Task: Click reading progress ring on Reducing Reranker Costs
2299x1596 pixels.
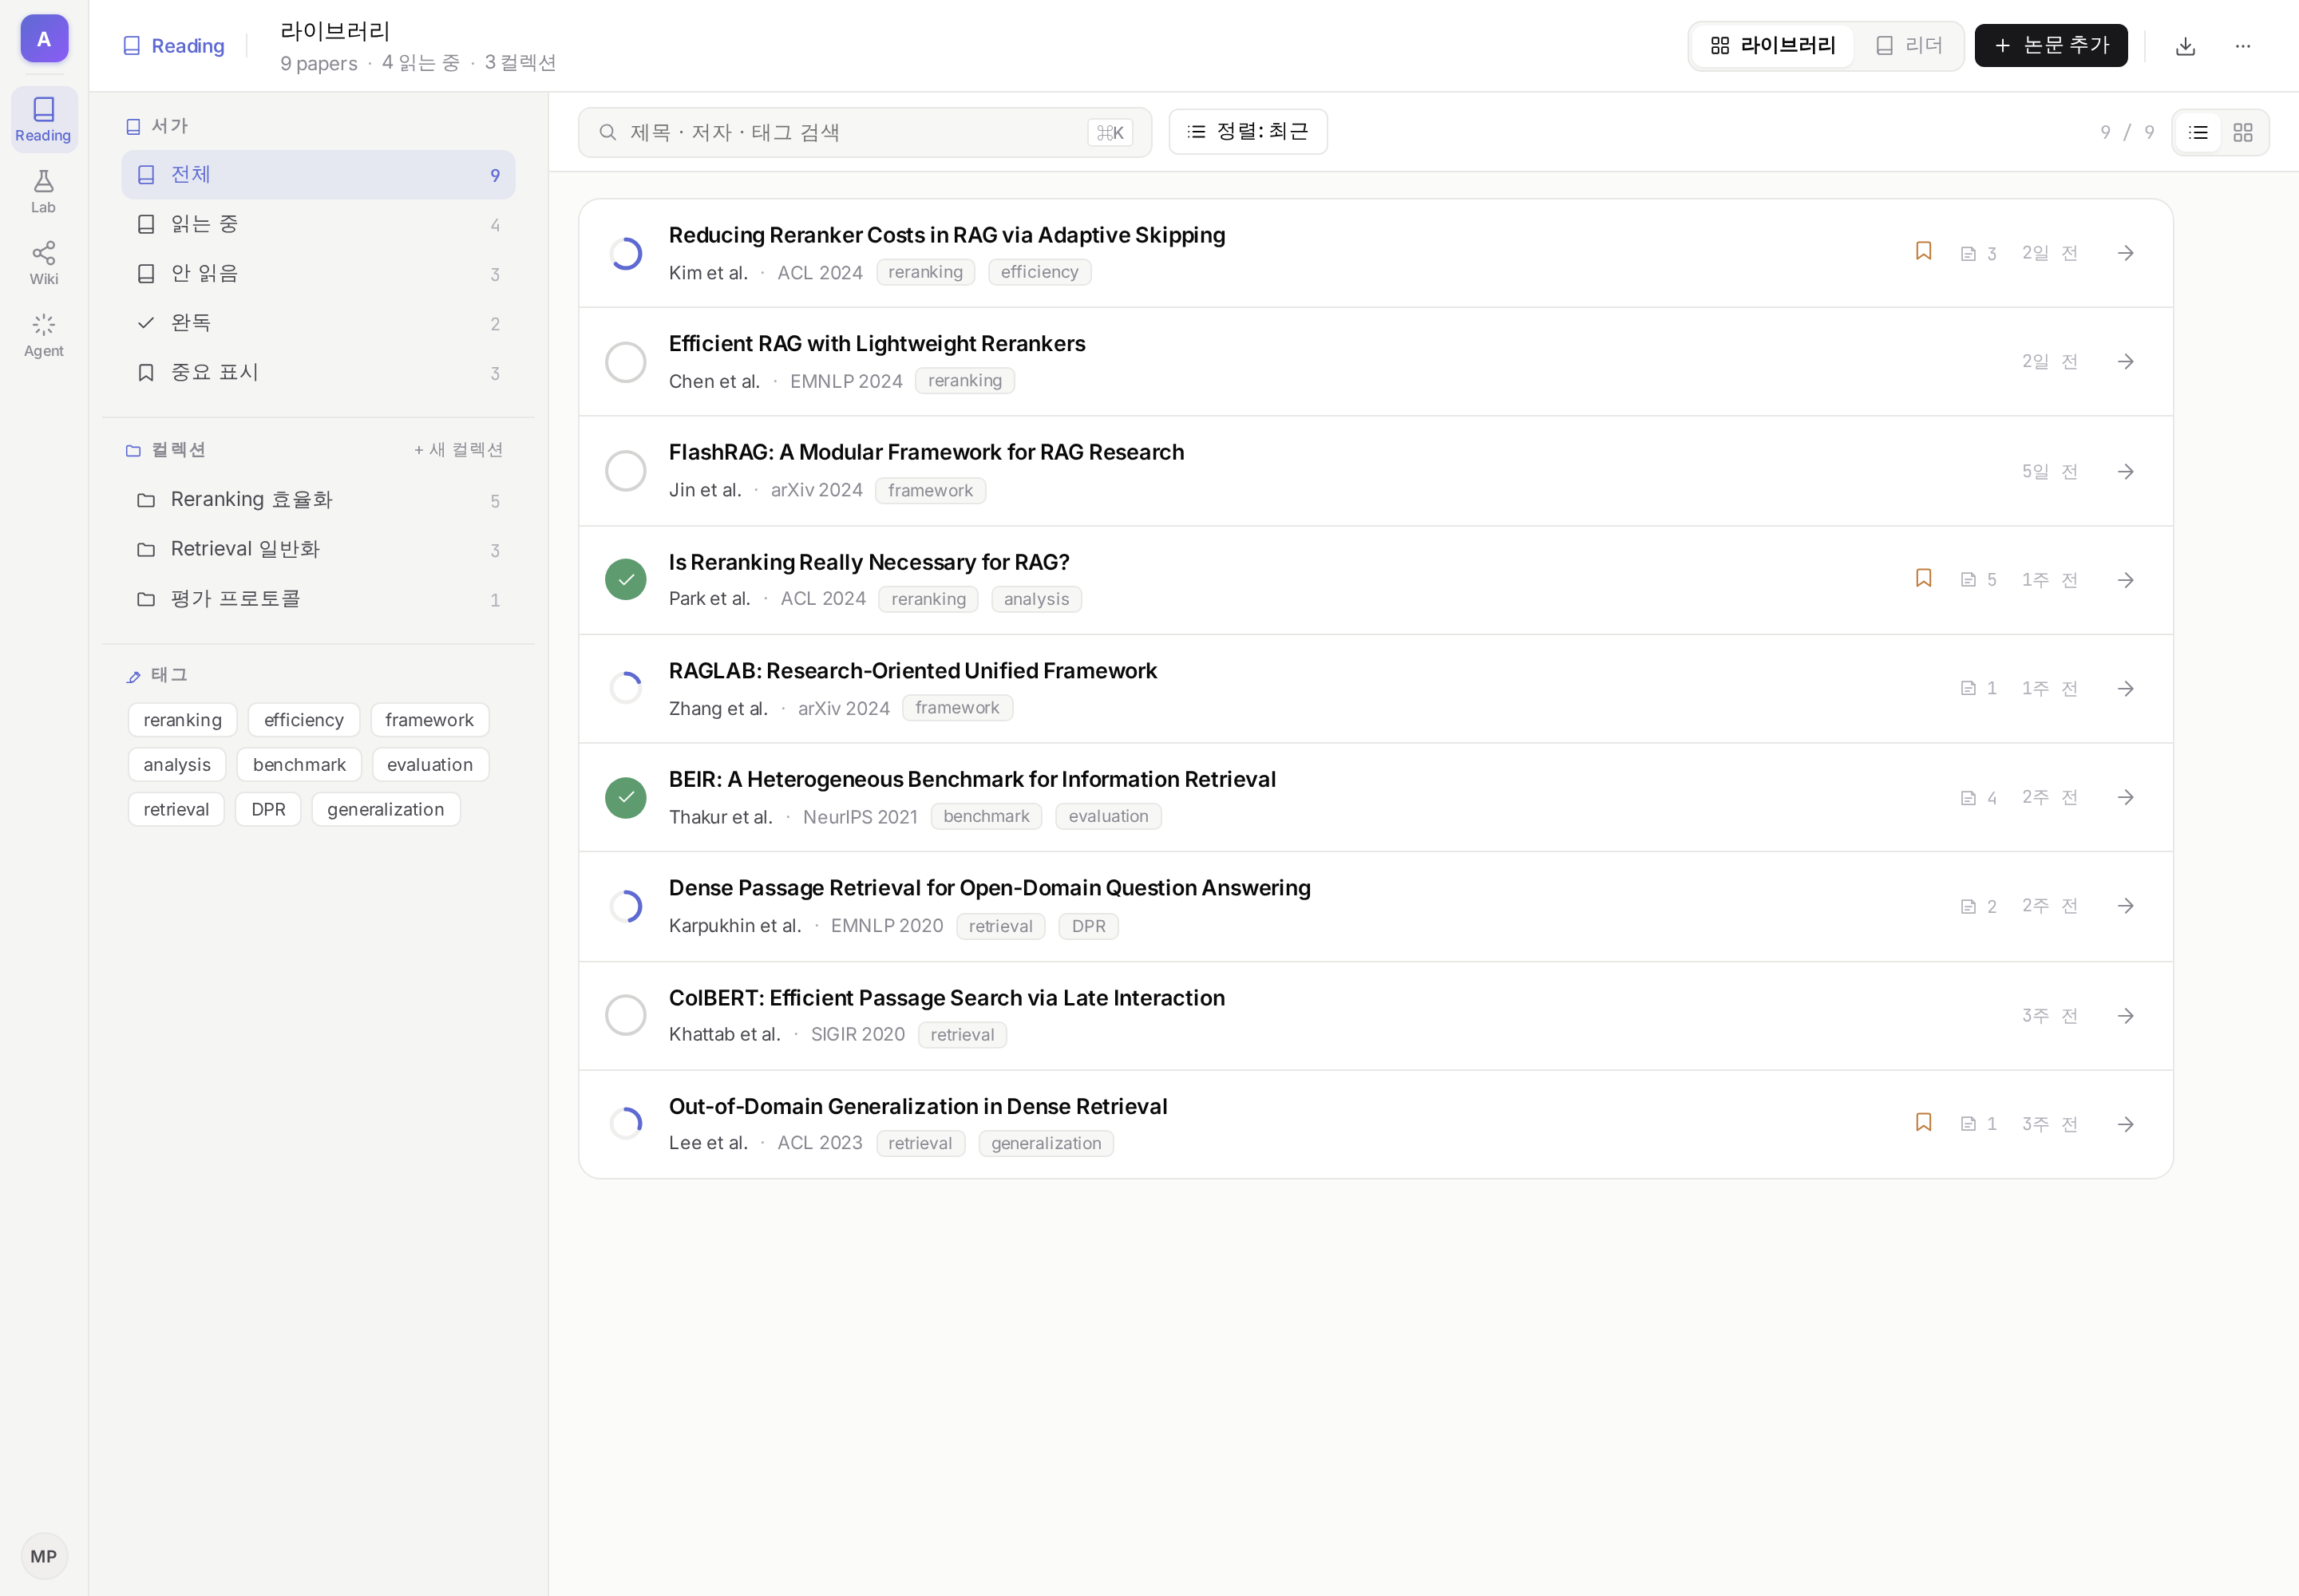Action: [625, 253]
